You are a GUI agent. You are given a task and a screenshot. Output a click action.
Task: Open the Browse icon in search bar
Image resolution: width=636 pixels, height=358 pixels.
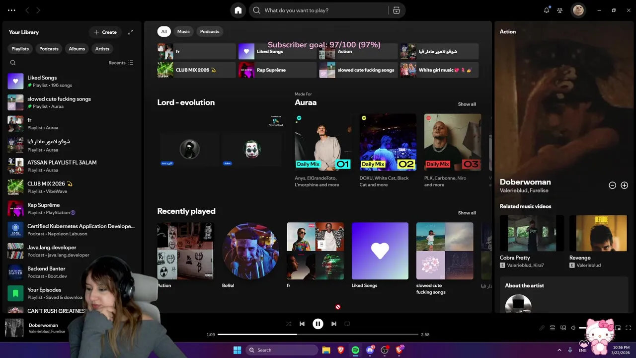[x=396, y=10]
